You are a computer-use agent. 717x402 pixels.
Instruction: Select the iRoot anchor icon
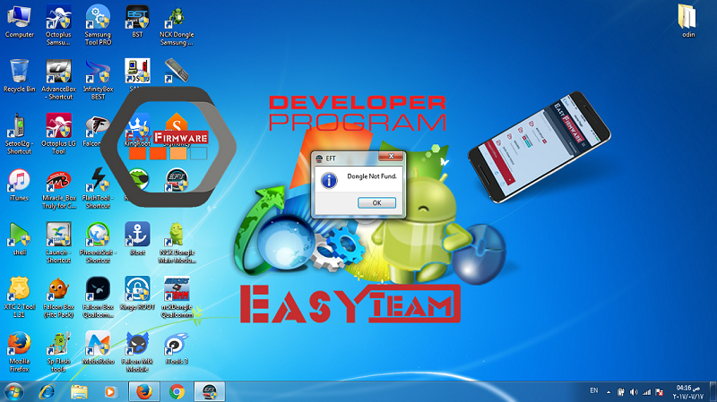click(x=137, y=239)
